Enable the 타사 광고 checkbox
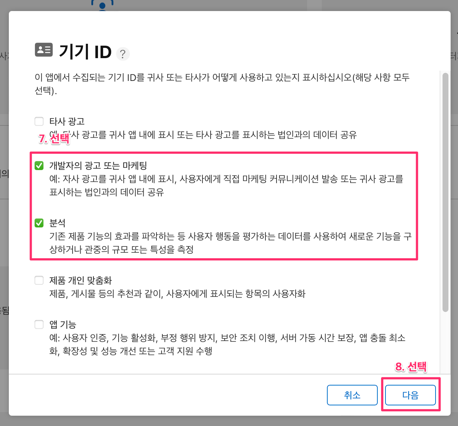Viewport: 458px width, 426px height. click(x=39, y=121)
